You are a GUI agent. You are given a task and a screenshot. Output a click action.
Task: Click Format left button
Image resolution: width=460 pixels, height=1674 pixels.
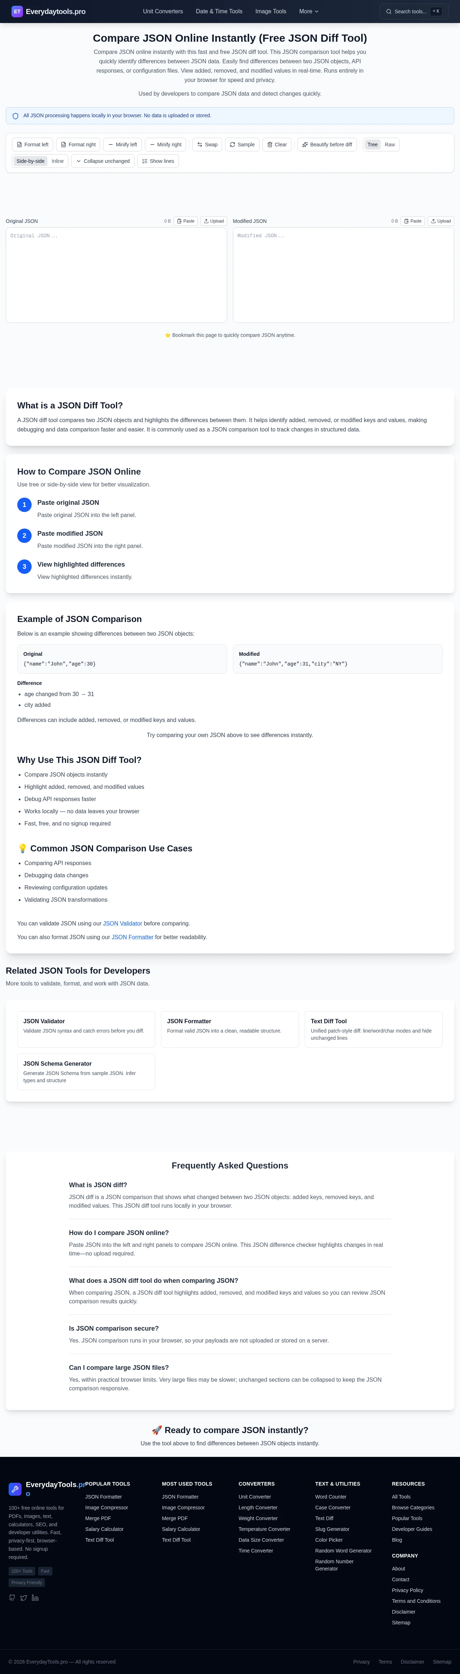point(32,144)
